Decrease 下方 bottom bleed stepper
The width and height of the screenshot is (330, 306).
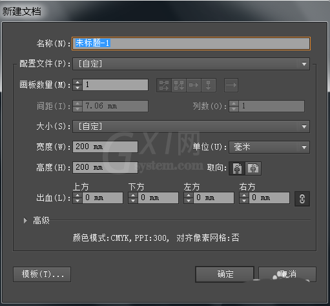click(133, 201)
